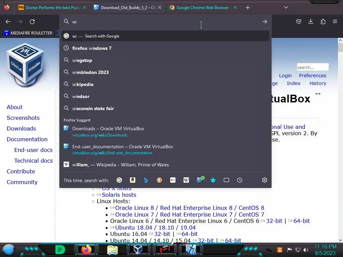Image resolution: width=343 pixels, height=257 pixels.
Task: Open File Explorer from the taskbar
Action: [x=113, y=250]
